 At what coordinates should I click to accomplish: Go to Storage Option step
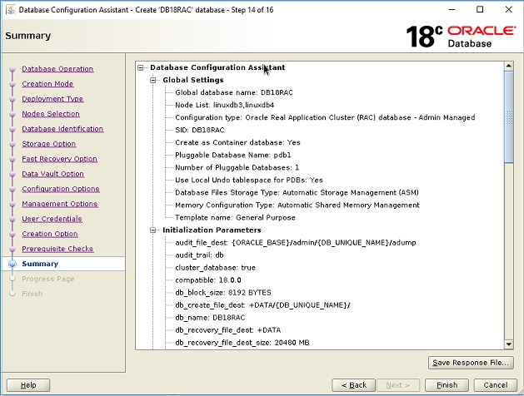(x=49, y=144)
